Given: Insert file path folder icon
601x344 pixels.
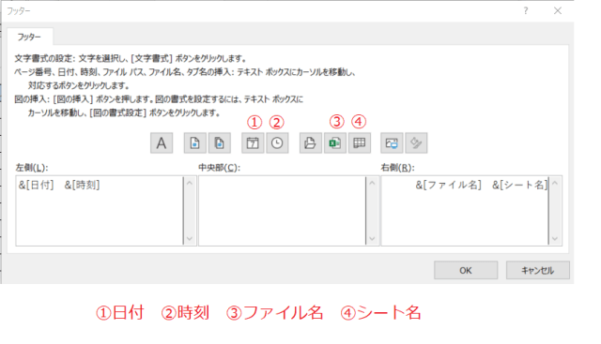Looking at the screenshot, I should [311, 143].
